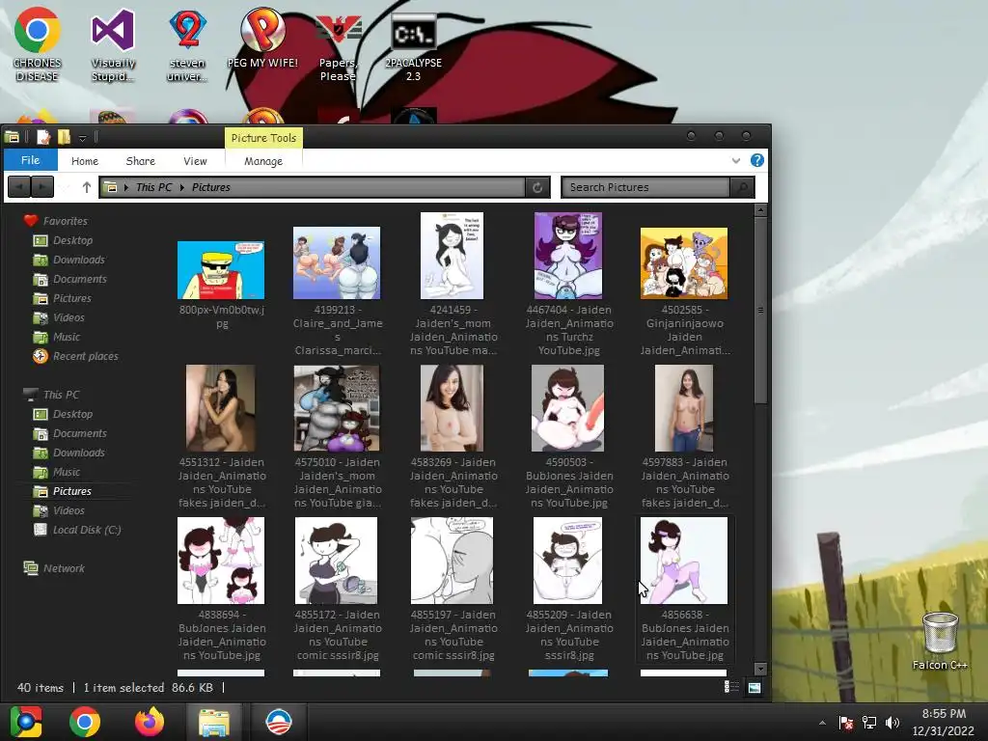Click the New folder icon in the quick access toolbar
988x741 pixels.
click(x=64, y=137)
